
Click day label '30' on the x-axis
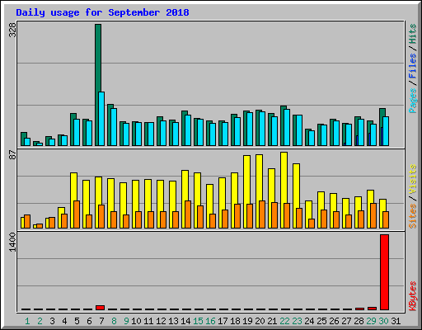[383, 321]
